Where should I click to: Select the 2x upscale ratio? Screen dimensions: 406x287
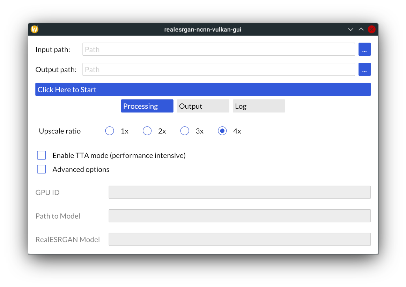[147, 131]
